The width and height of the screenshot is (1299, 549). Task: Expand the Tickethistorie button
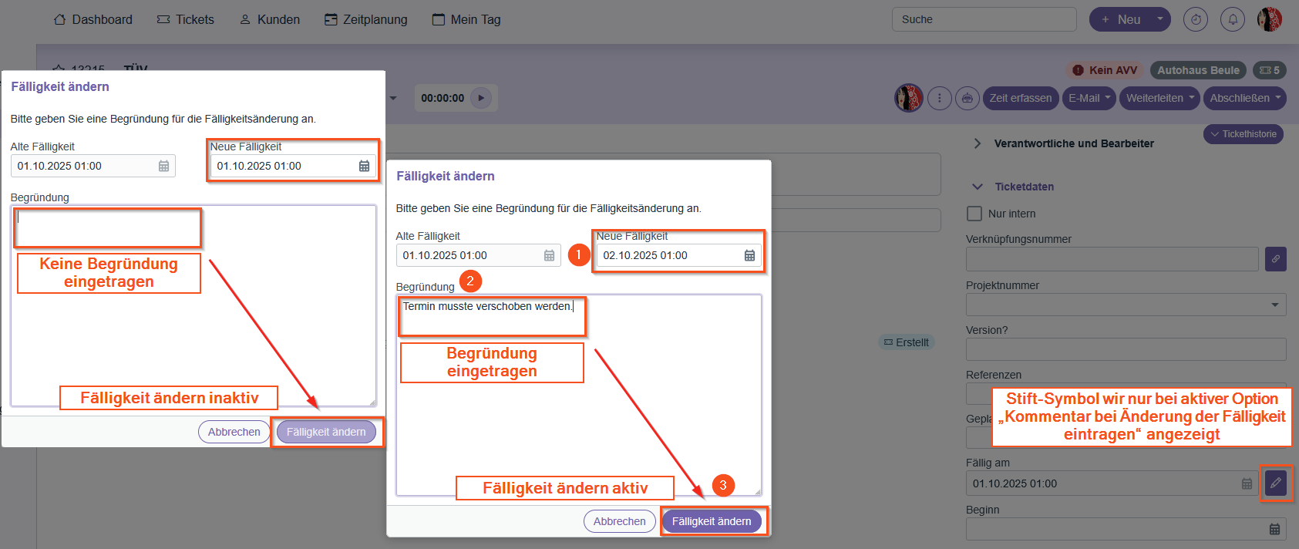tap(1243, 134)
